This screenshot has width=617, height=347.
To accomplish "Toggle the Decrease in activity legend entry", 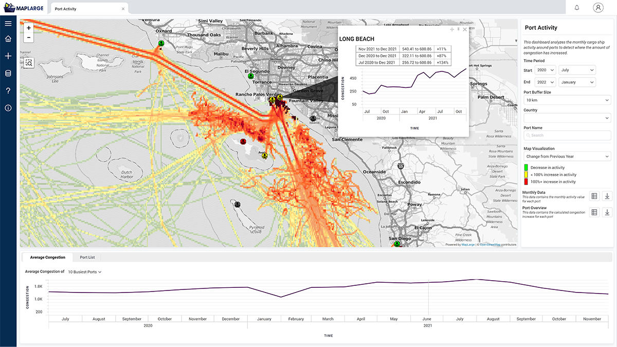I will [525, 167].
